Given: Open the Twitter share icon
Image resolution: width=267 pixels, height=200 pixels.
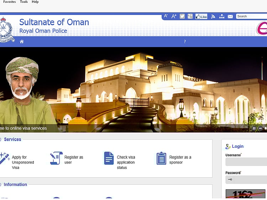Looking at the screenshot, I should click(x=182, y=16).
